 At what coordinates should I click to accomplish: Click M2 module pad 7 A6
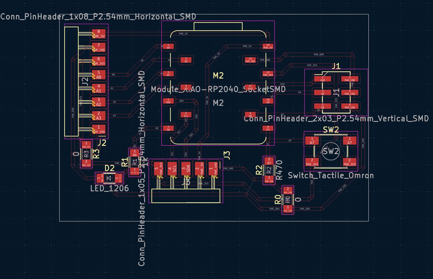(168, 128)
